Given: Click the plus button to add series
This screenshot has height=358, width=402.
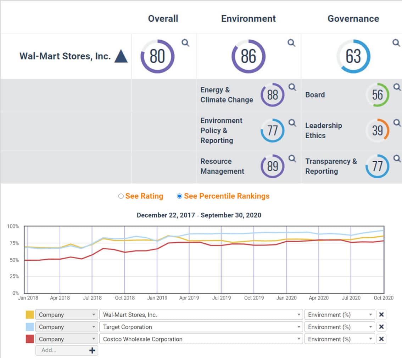Looking at the screenshot, I should [x=92, y=351].
